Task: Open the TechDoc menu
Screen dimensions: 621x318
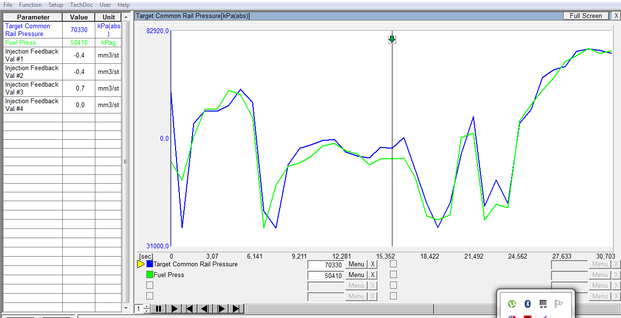Action: (81, 5)
